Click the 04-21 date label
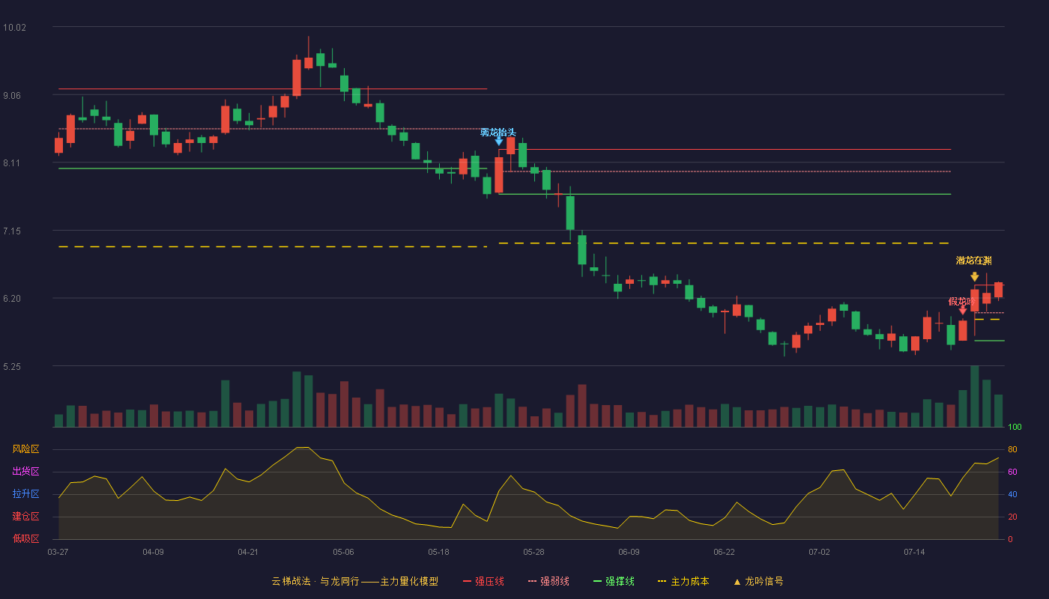 (248, 552)
